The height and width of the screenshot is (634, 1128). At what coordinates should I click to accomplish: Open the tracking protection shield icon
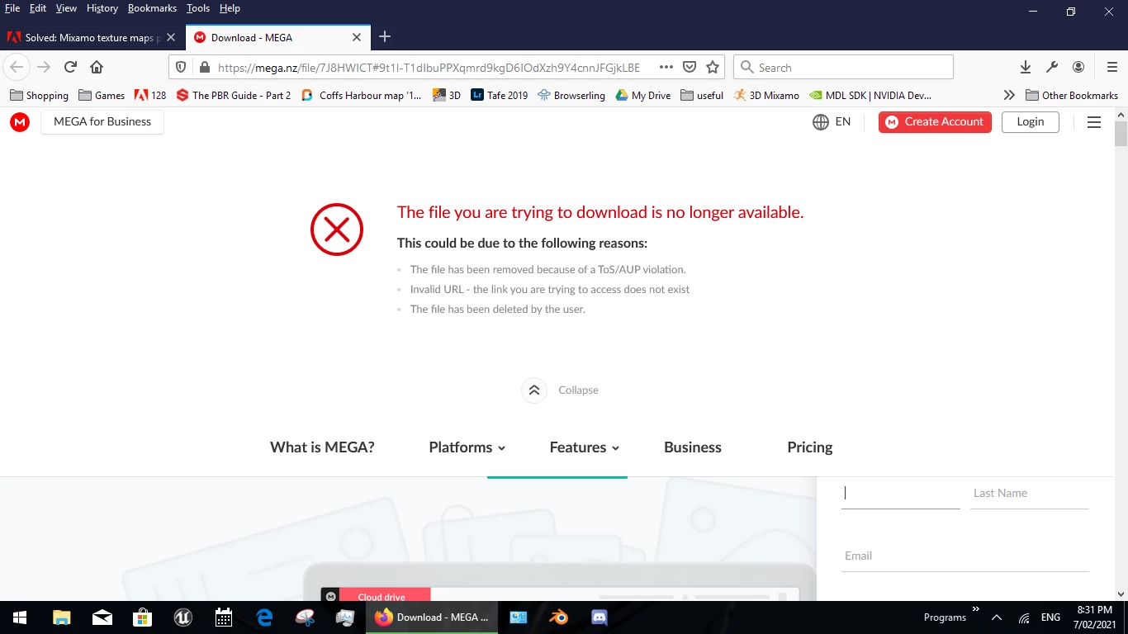(182, 67)
